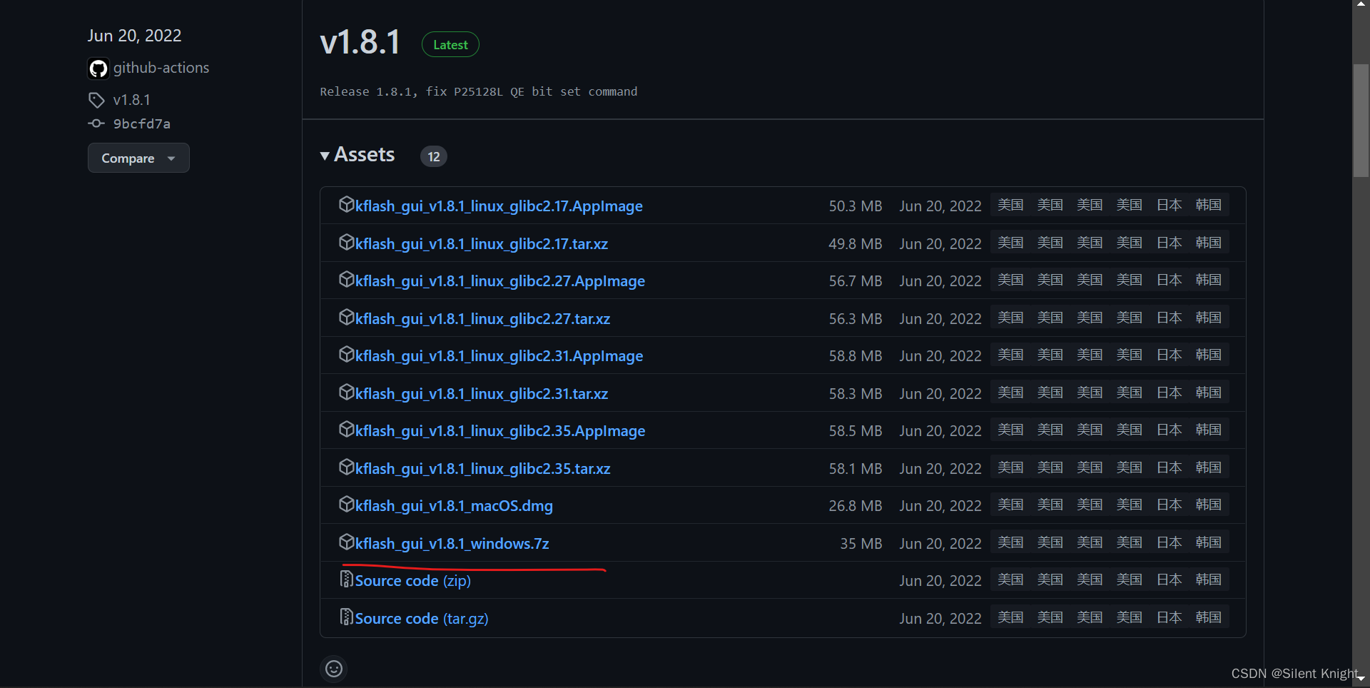Open the v1.8.1 tag link in sidebar
1370x688 pixels.
click(x=132, y=100)
